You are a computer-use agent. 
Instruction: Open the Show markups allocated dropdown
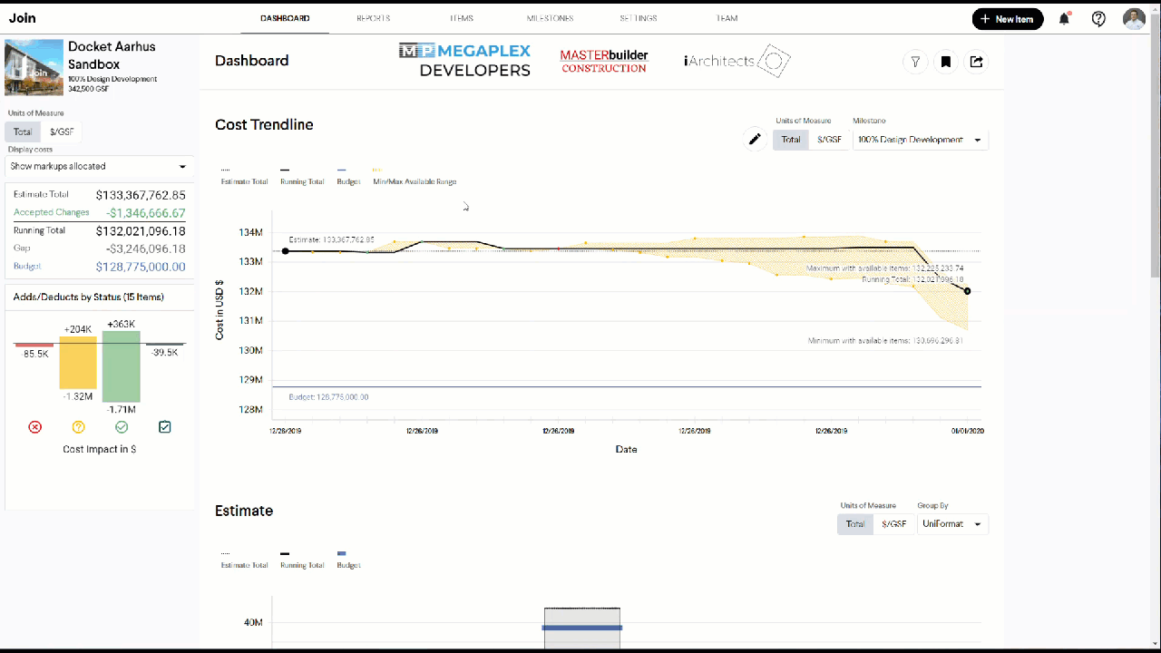[x=98, y=167]
